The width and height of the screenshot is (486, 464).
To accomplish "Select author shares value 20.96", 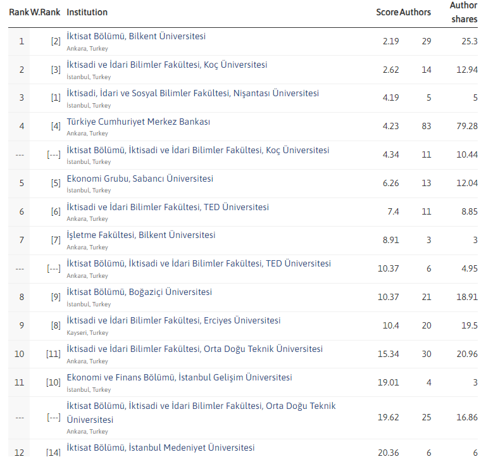I will pyautogui.click(x=467, y=354).
